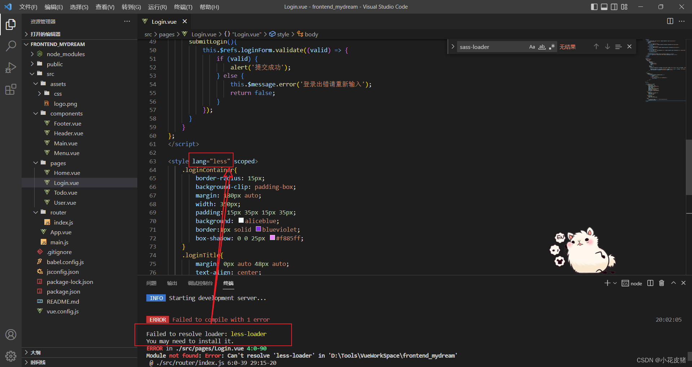Open the Search view in activity bar
The height and width of the screenshot is (367, 692).
click(11, 46)
